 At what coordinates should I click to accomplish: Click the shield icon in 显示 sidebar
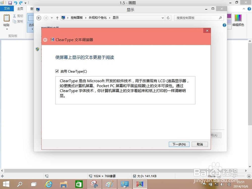(37, 49)
